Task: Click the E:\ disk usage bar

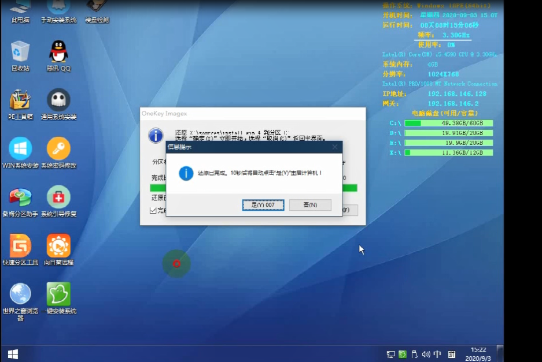Action: point(449,143)
